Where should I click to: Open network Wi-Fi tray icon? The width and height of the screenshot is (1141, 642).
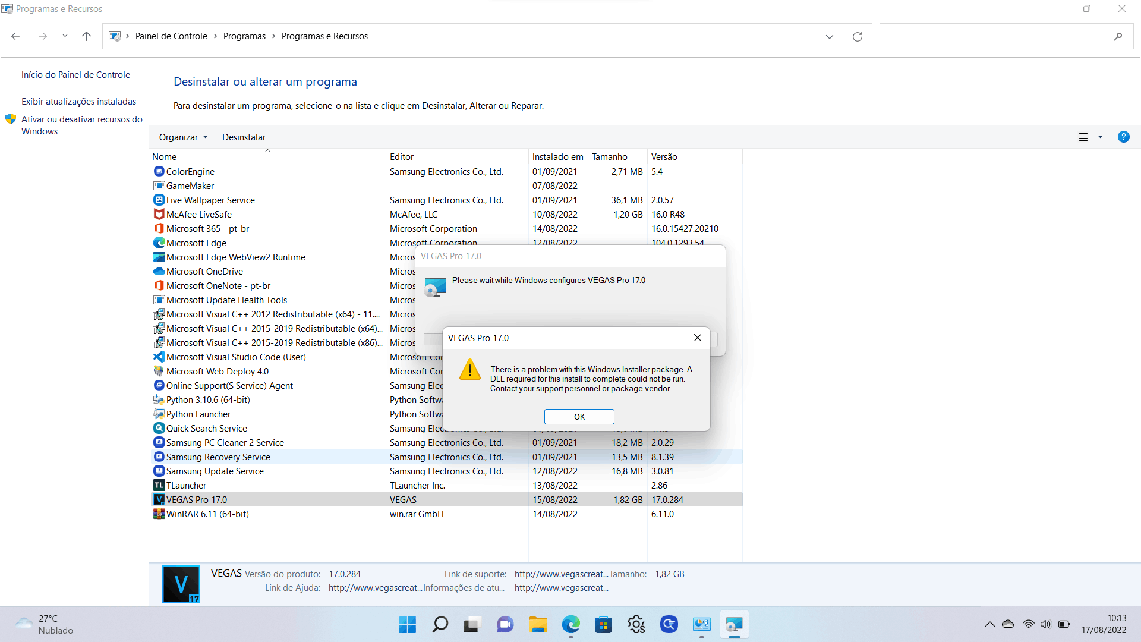[1028, 624]
